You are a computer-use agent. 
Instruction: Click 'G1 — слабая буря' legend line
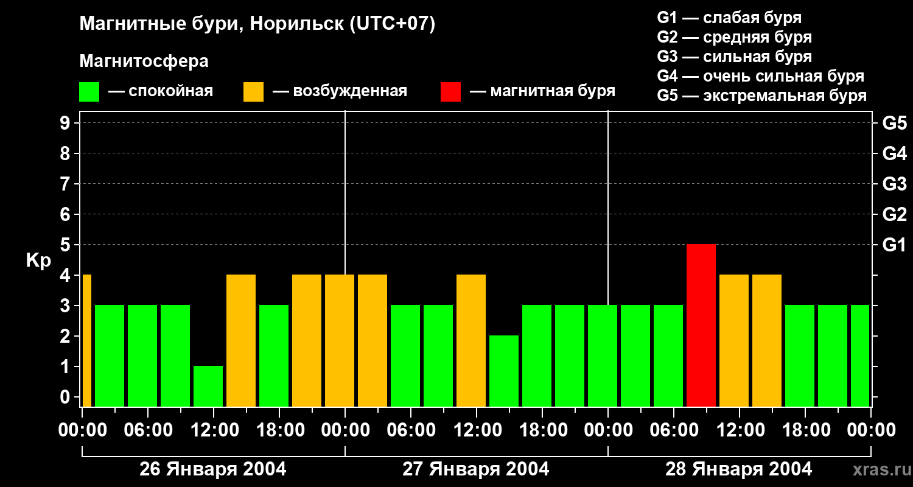(729, 17)
